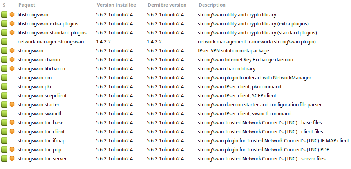Toggle green status box for strongswan-nm
This screenshot has height=169, width=351.
[4, 78]
